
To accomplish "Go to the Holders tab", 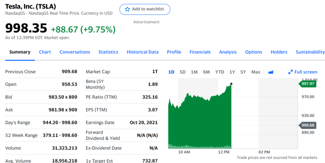I will (x=279, y=52).
